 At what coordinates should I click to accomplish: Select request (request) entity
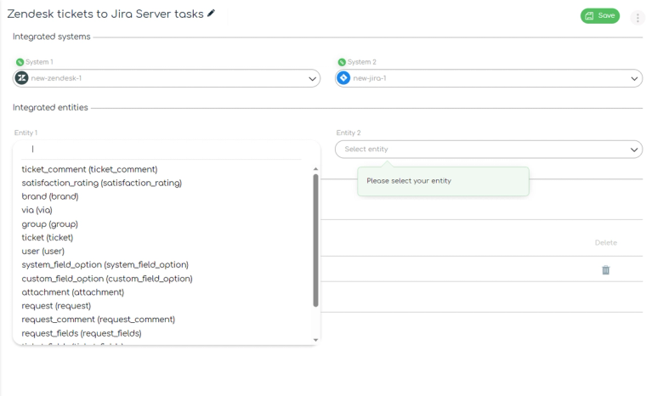pyautogui.click(x=56, y=306)
